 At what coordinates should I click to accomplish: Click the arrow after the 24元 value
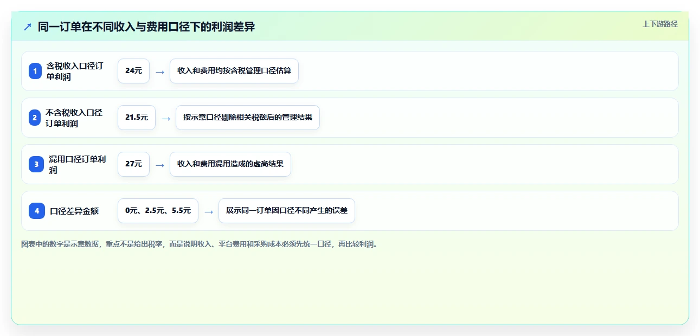(x=159, y=72)
